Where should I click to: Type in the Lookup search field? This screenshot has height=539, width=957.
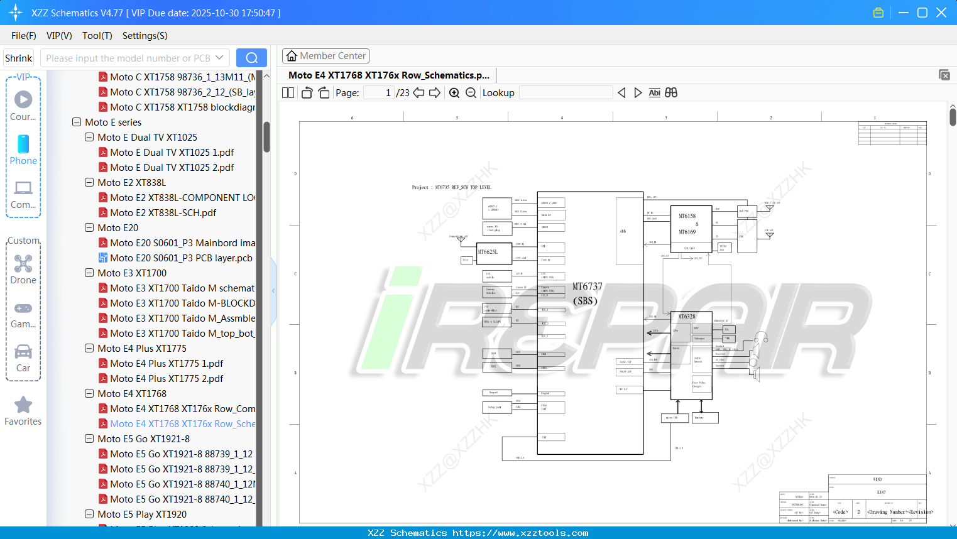565,92
